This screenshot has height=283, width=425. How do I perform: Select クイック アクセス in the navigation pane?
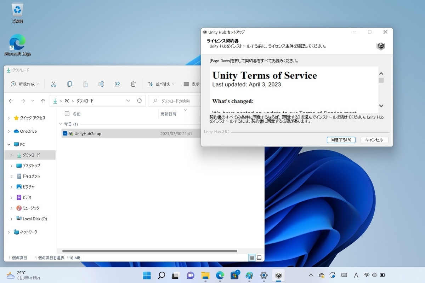coord(33,118)
